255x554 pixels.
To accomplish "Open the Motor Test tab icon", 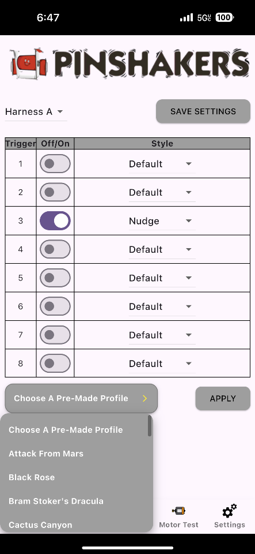I will tap(178, 511).
